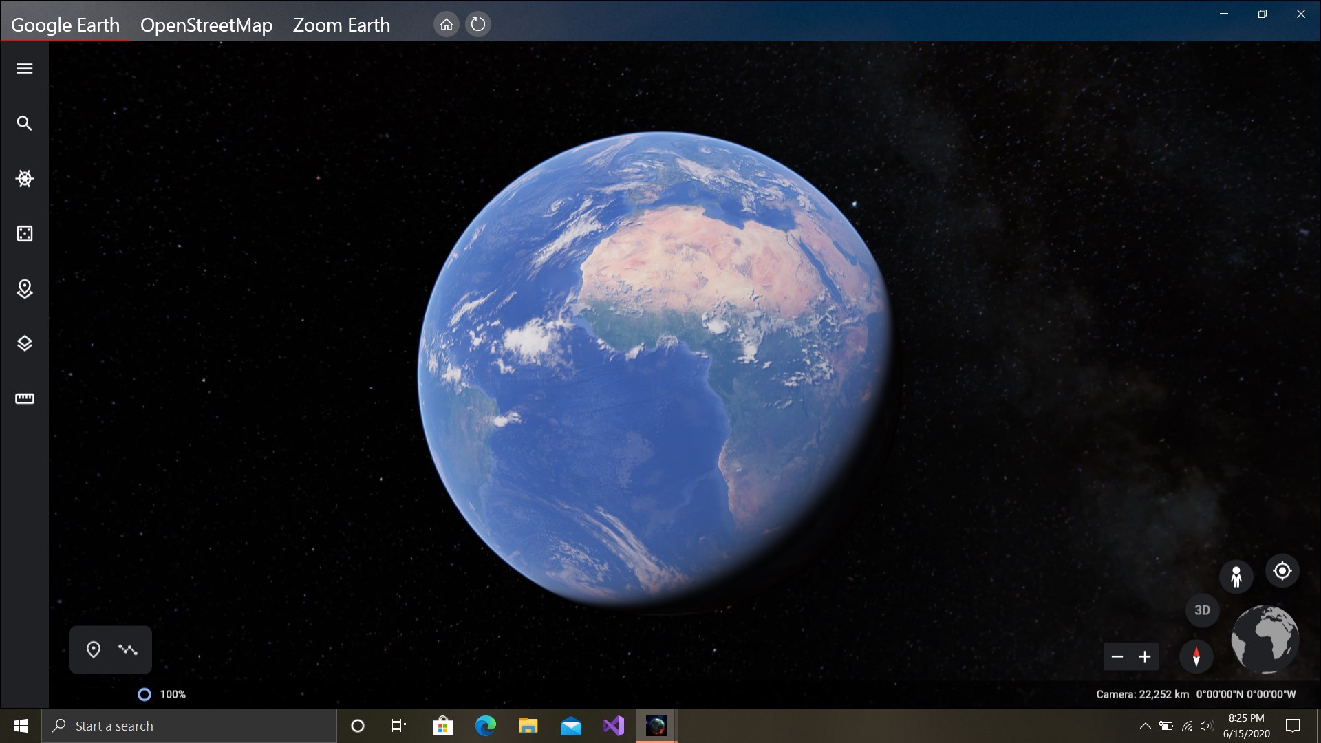Toggle the path drawing tool
The width and height of the screenshot is (1321, 743).
coord(129,649)
